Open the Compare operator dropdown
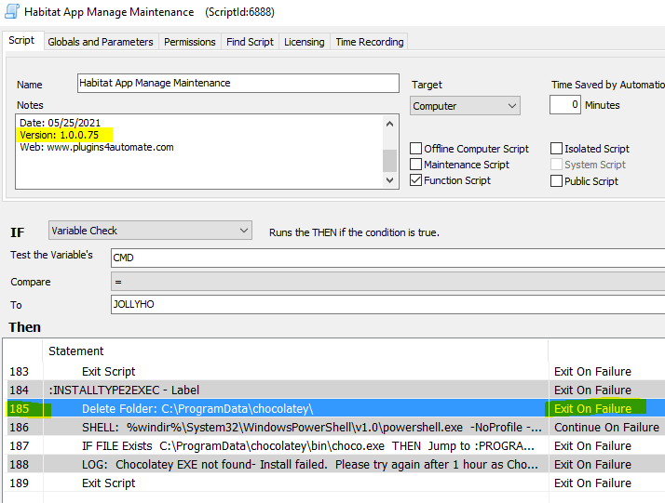 point(387,281)
